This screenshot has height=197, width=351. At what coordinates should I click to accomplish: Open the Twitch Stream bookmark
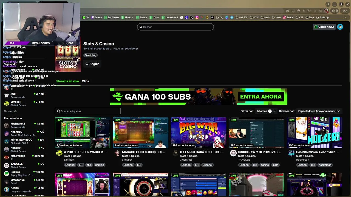pos(96,18)
